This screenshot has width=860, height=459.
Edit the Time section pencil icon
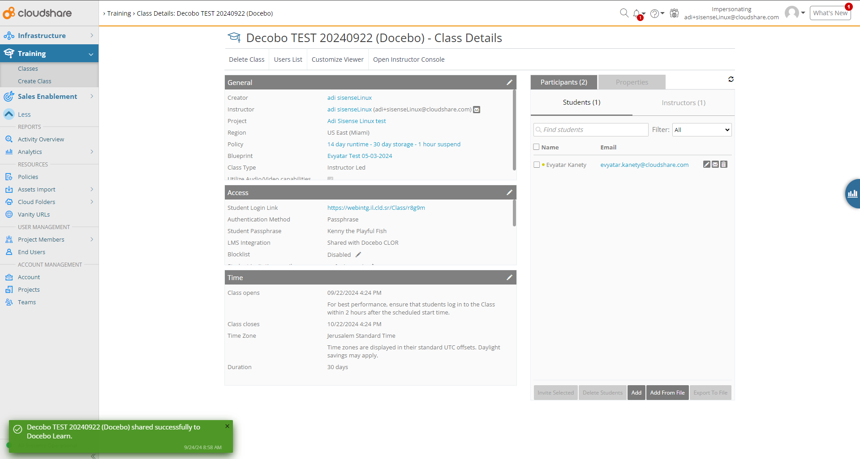pos(509,277)
